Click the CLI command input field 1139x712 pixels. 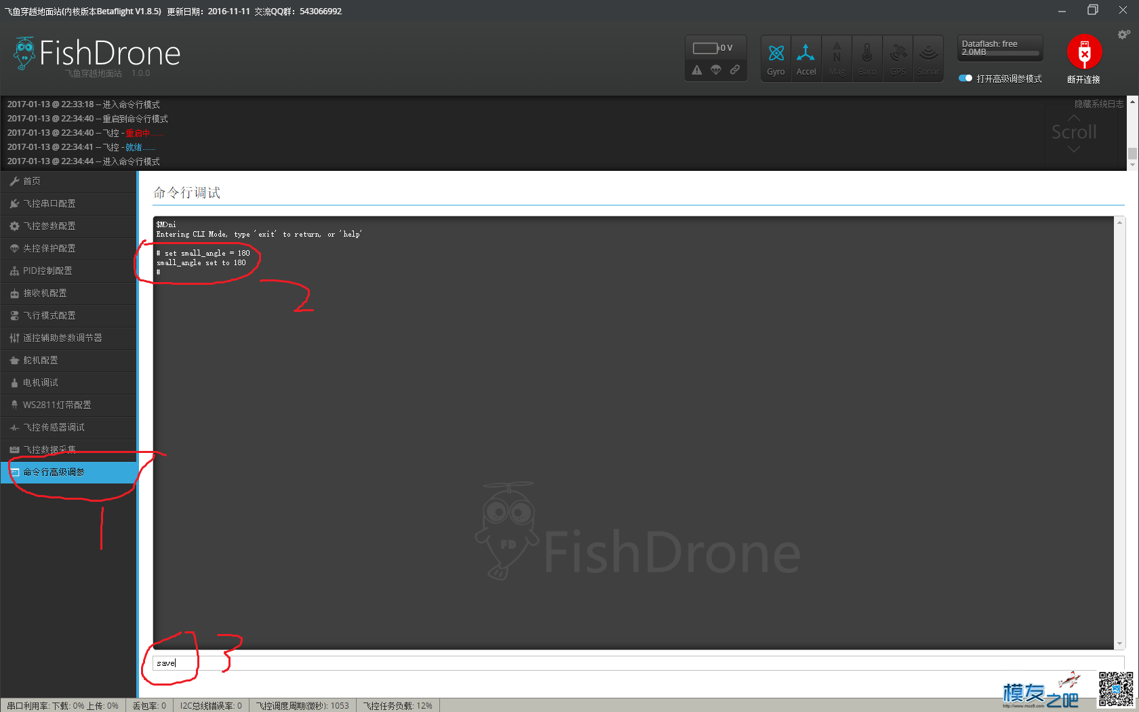tap(638, 663)
